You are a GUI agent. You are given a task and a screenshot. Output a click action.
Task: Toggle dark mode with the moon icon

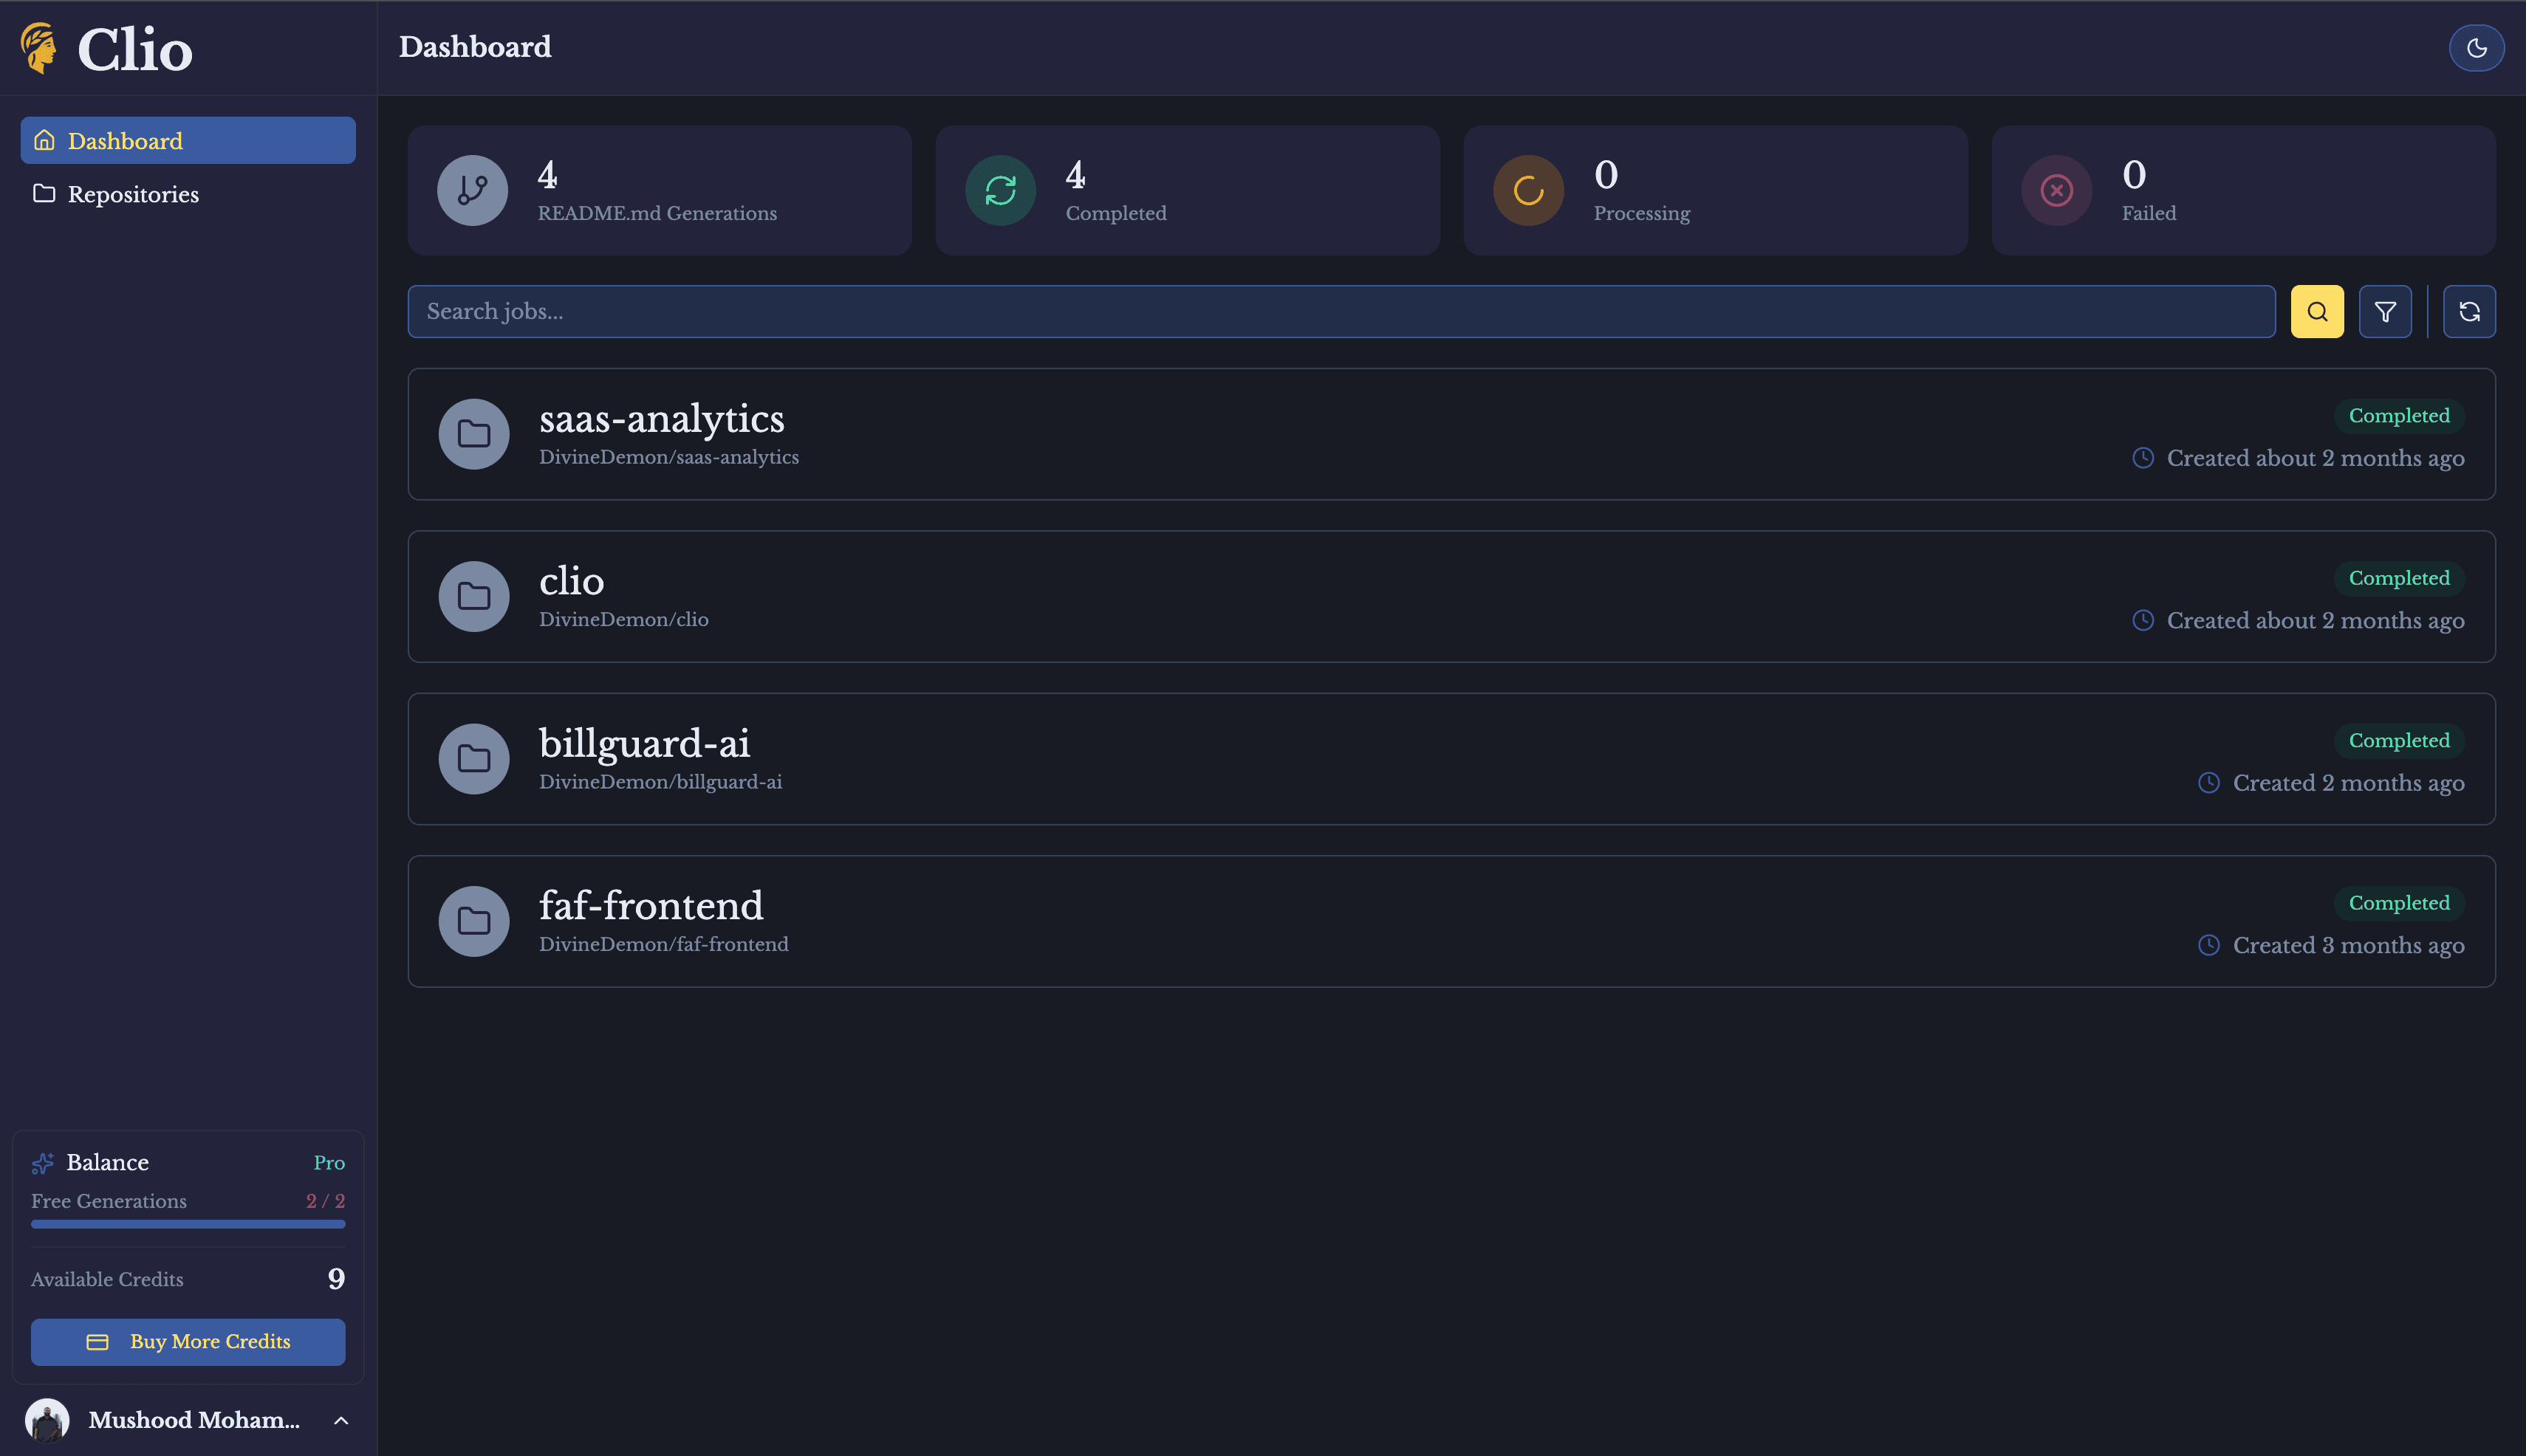(x=2477, y=47)
